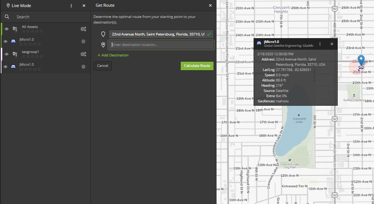Expand the All Assets folder
The height and width of the screenshot is (204, 374).
15,29
